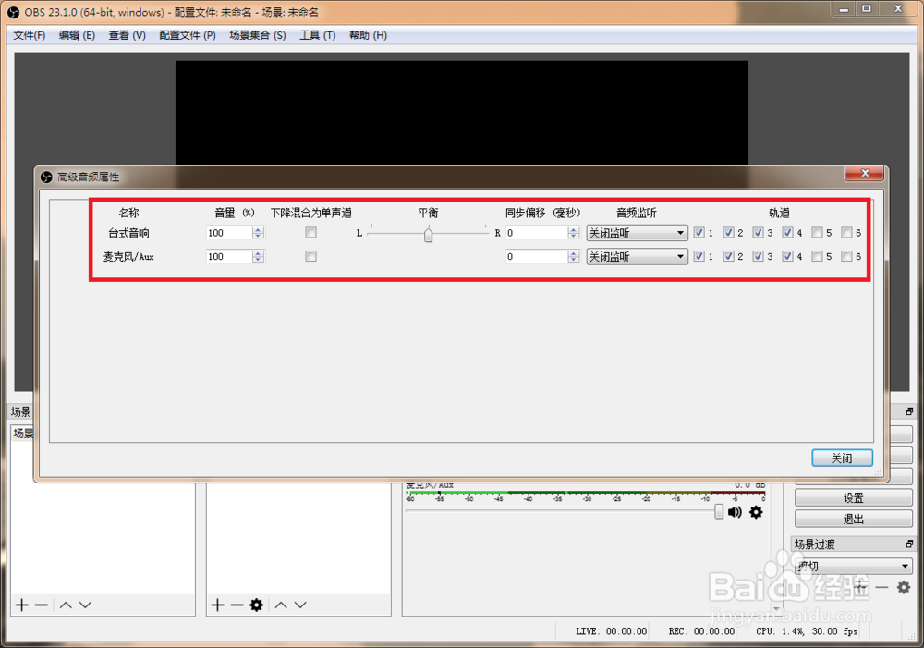
Task: Move scene up with arrow icon
Action: tap(66, 605)
